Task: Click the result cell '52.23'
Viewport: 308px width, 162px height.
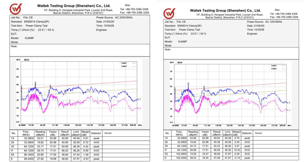Action: coord(217,146)
